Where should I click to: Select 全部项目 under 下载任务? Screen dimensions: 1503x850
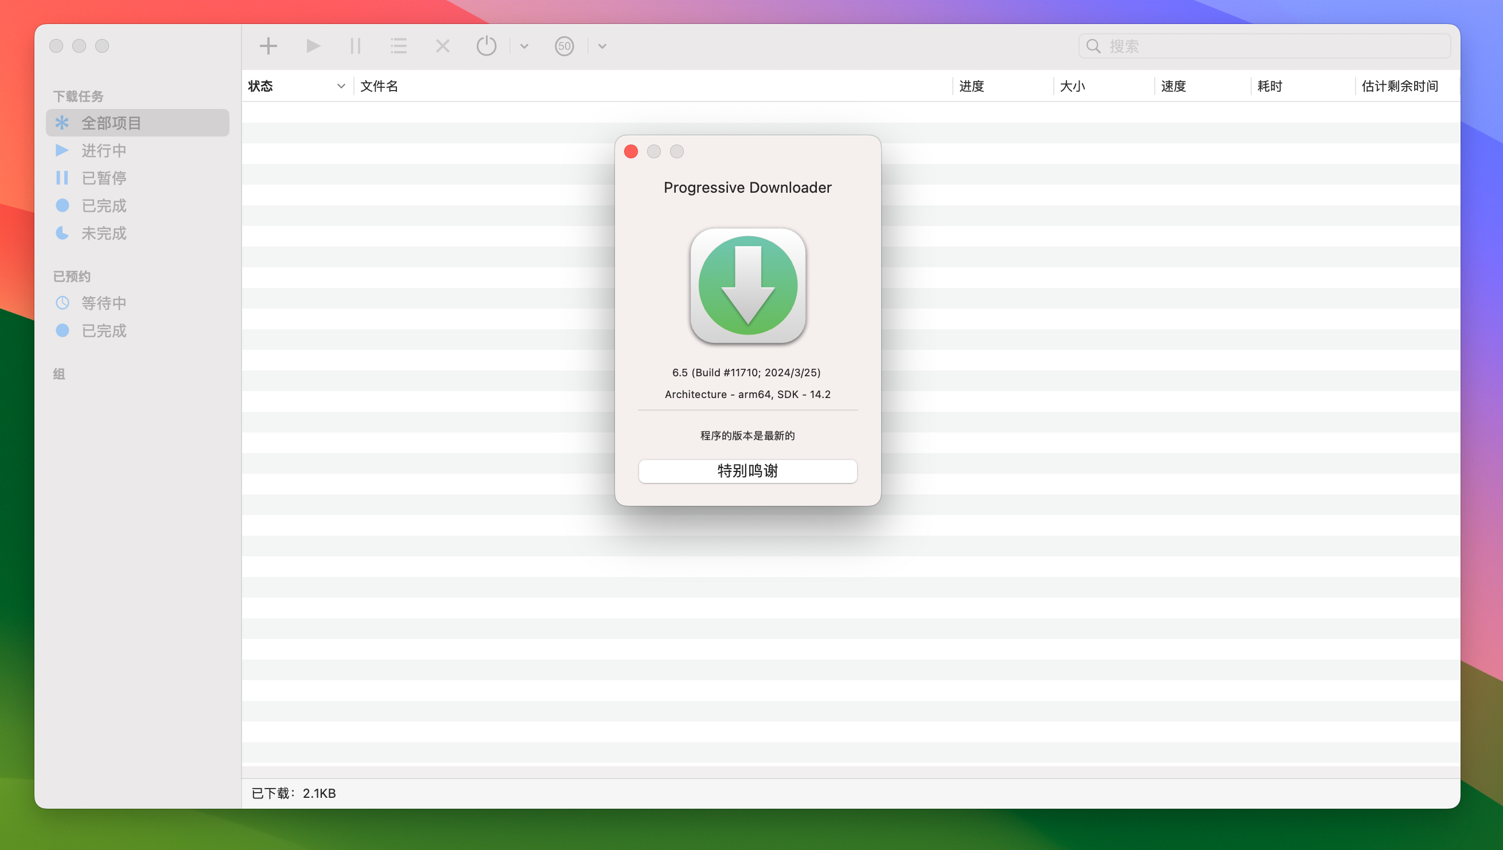(x=111, y=123)
